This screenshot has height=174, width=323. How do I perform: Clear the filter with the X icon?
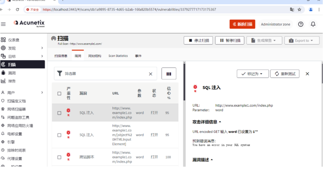pos(150,74)
